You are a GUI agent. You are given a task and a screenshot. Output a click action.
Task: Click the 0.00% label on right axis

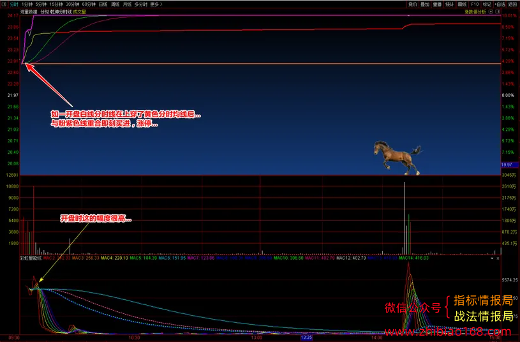point(508,96)
